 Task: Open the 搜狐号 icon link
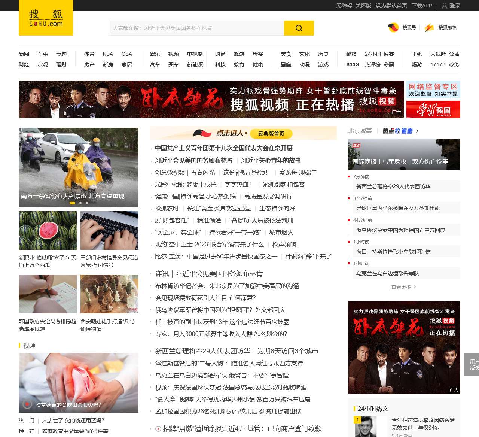click(x=393, y=28)
